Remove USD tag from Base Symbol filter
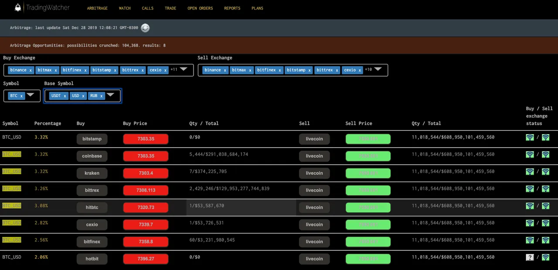 point(83,96)
